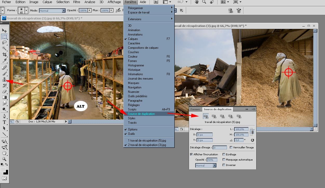Reset transform in Source de duplication panel
Image resolution: width=325 pixels, height=188 pixels.
coord(252,140)
